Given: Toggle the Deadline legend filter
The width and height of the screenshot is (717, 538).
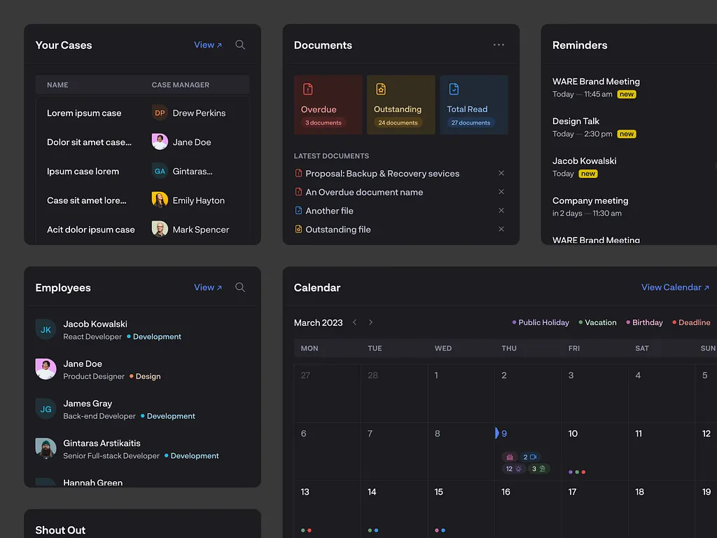Looking at the screenshot, I should [x=691, y=322].
